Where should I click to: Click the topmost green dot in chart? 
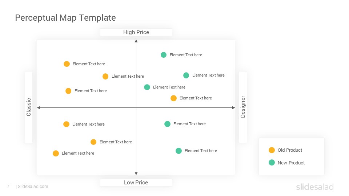[x=164, y=55]
